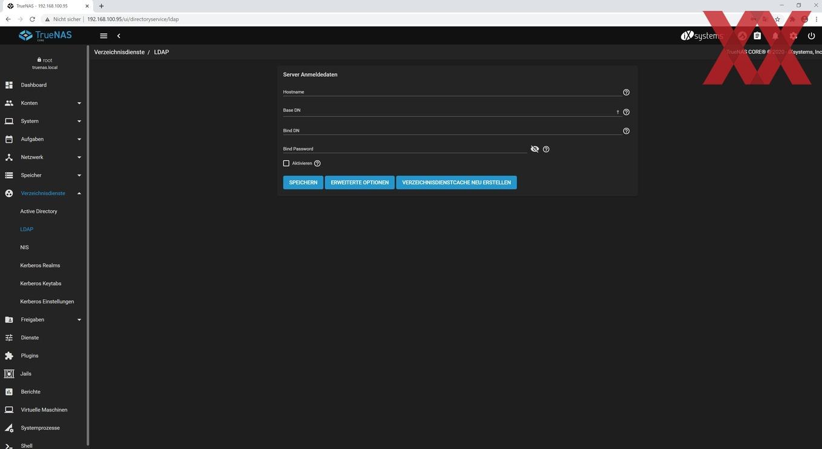The image size is (822, 449).
Task: Click the power icon in top bar
Action: click(811, 36)
